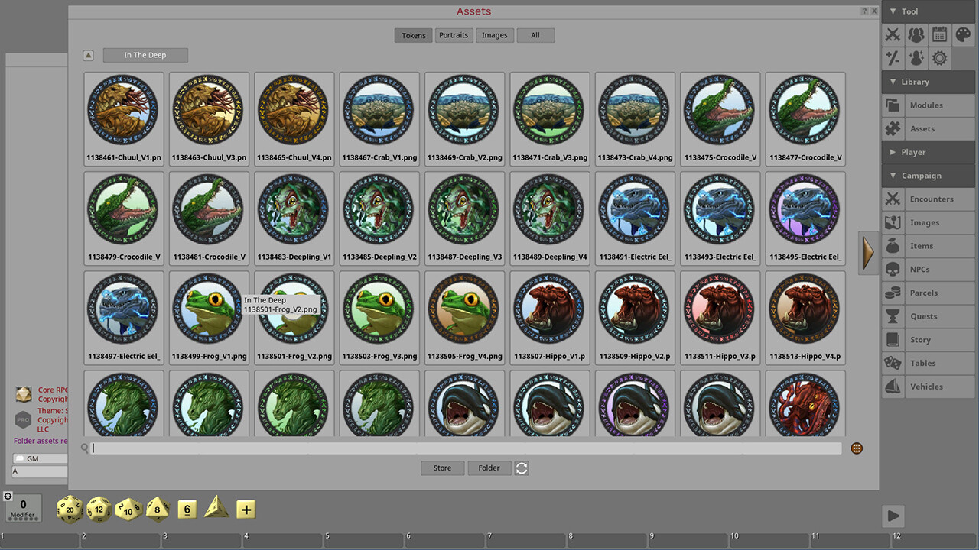This screenshot has width=979, height=550.
Task: Select the sparkling character Effects tool
Action: (x=915, y=57)
